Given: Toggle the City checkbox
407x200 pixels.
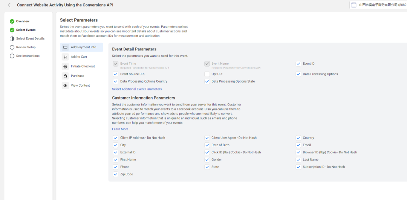Looking at the screenshot, I should click(116, 145).
